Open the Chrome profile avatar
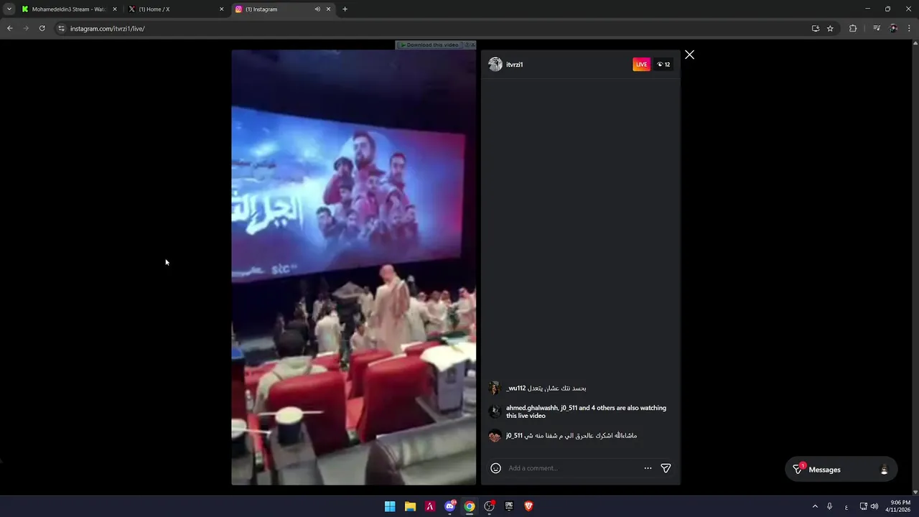919x517 pixels. coord(893,29)
